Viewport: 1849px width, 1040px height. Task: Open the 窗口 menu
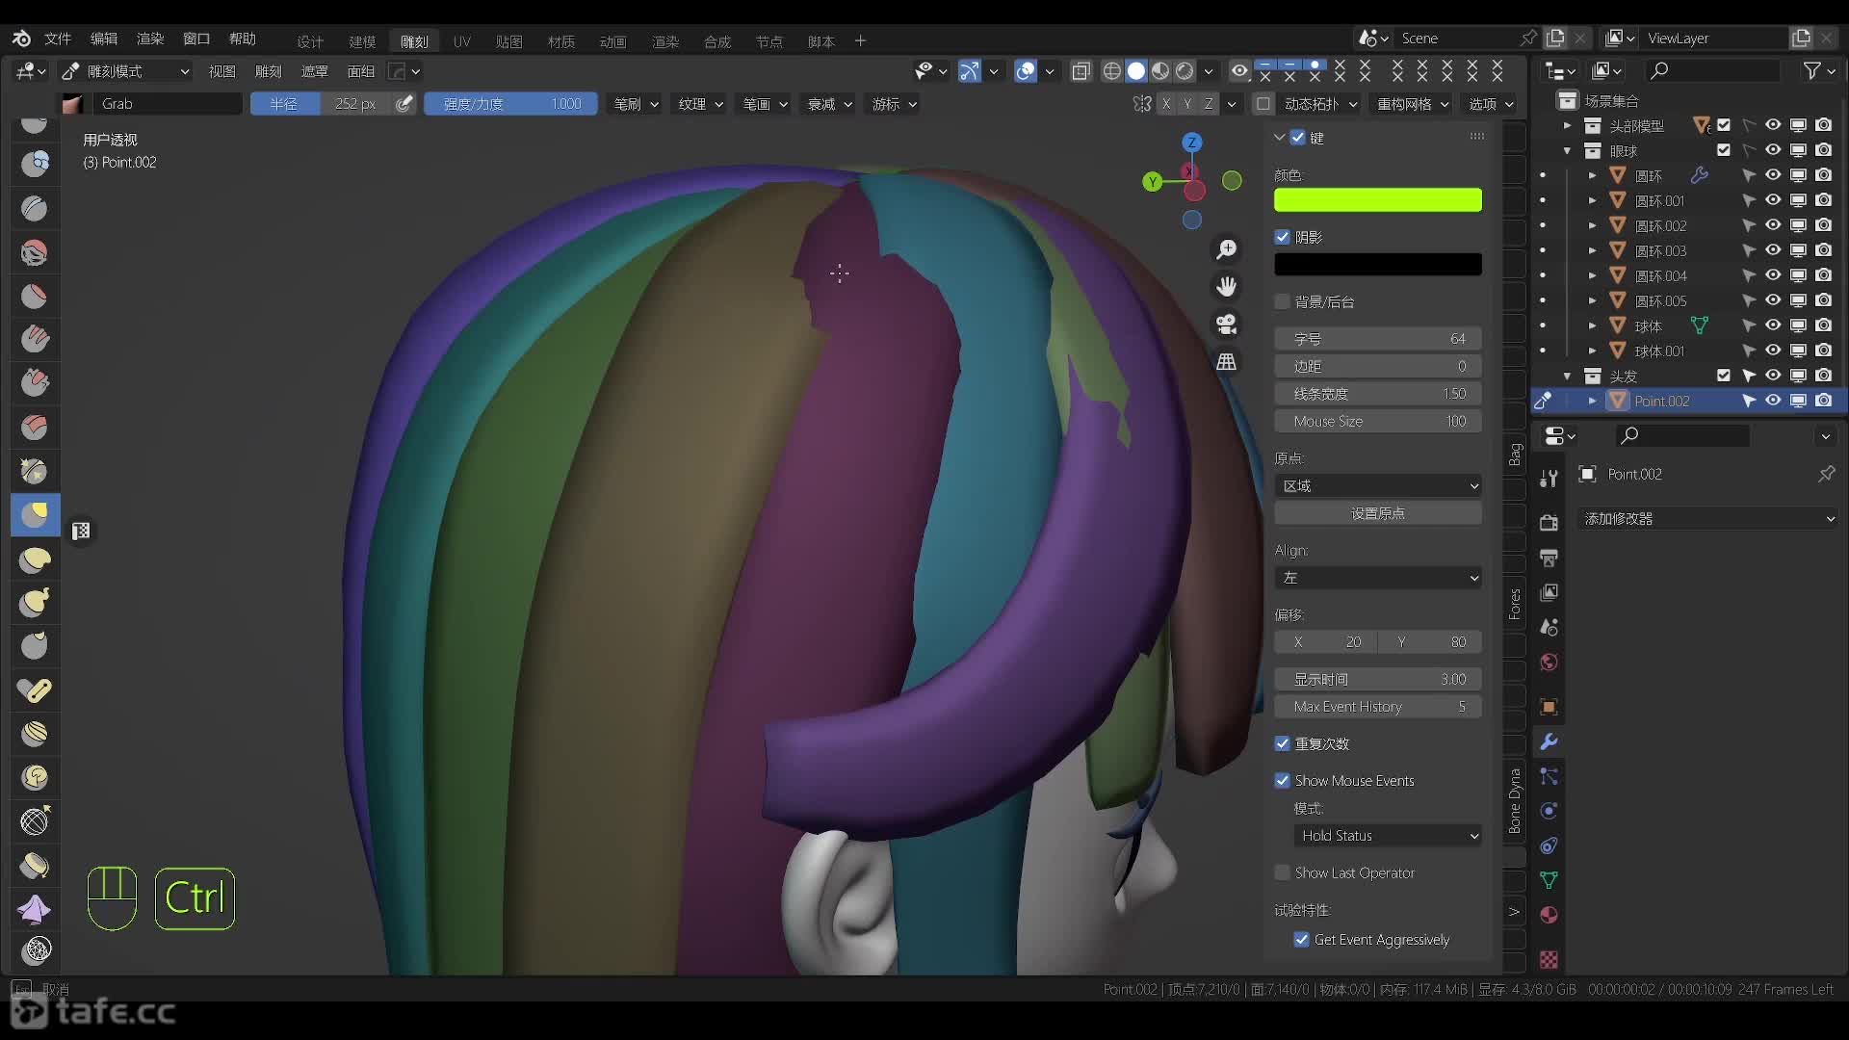(x=196, y=39)
